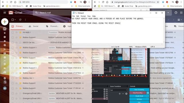Star the no-reply Roblox Account email

[16, 32]
